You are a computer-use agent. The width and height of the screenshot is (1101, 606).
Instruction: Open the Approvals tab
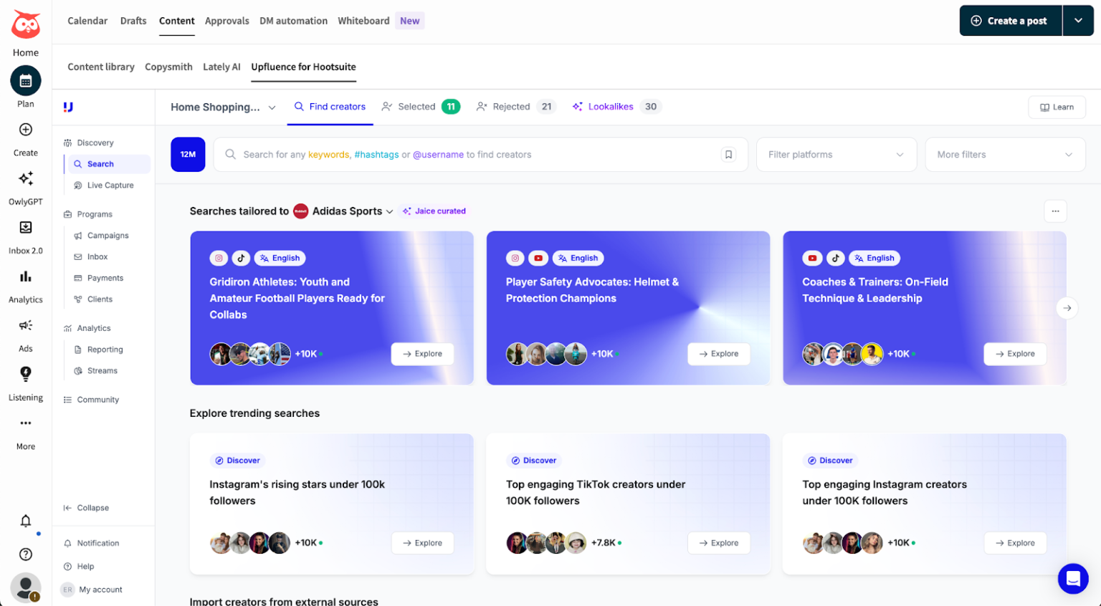(x=227, y=21)
